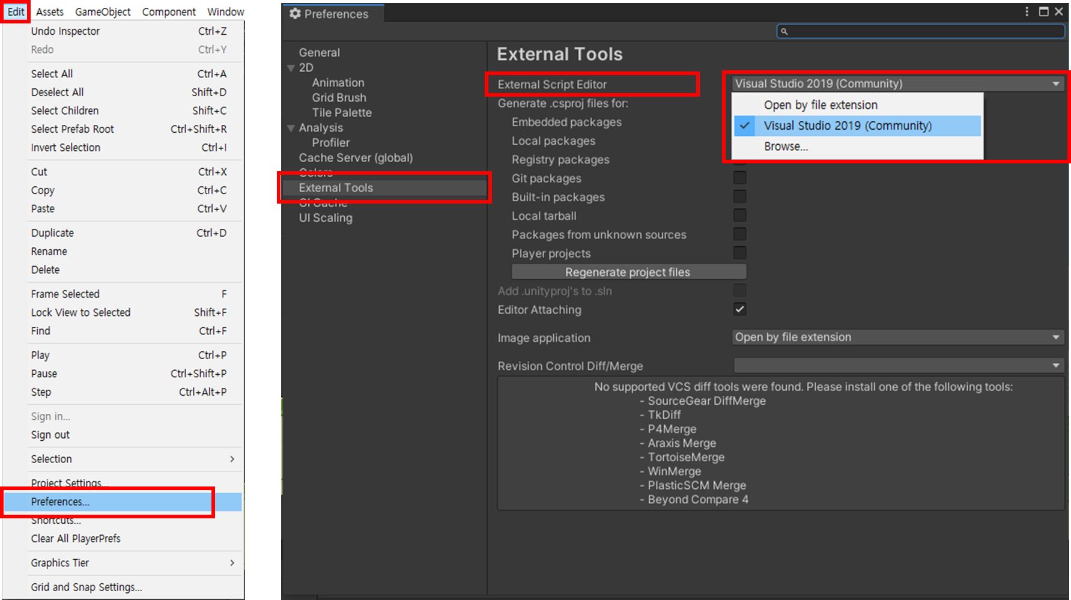Toggle Player projects checkbox

(740, 252)
